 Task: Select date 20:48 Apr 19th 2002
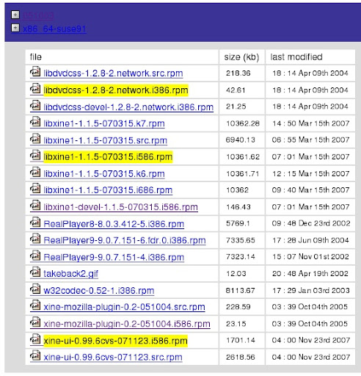(x=310, y=273)
